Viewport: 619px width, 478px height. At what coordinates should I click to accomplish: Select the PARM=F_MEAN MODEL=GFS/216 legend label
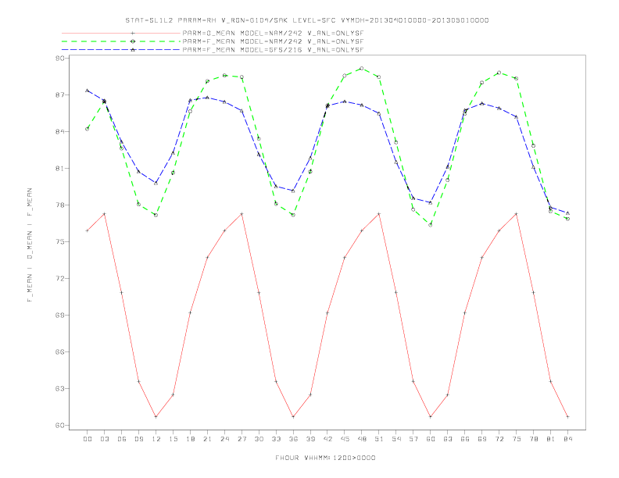pos(273,50)
